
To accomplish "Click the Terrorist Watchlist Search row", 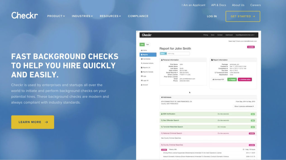I will click(x=208, y=127).
